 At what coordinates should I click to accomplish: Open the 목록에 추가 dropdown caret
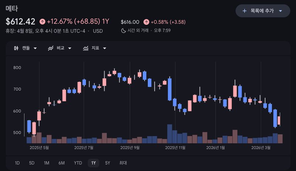tap(280, 11)
